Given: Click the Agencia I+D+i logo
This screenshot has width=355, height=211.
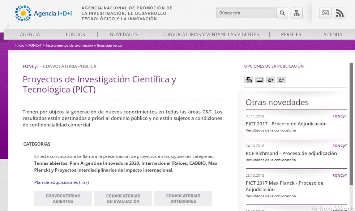Looking at the screenshot, I should (43, 13).
